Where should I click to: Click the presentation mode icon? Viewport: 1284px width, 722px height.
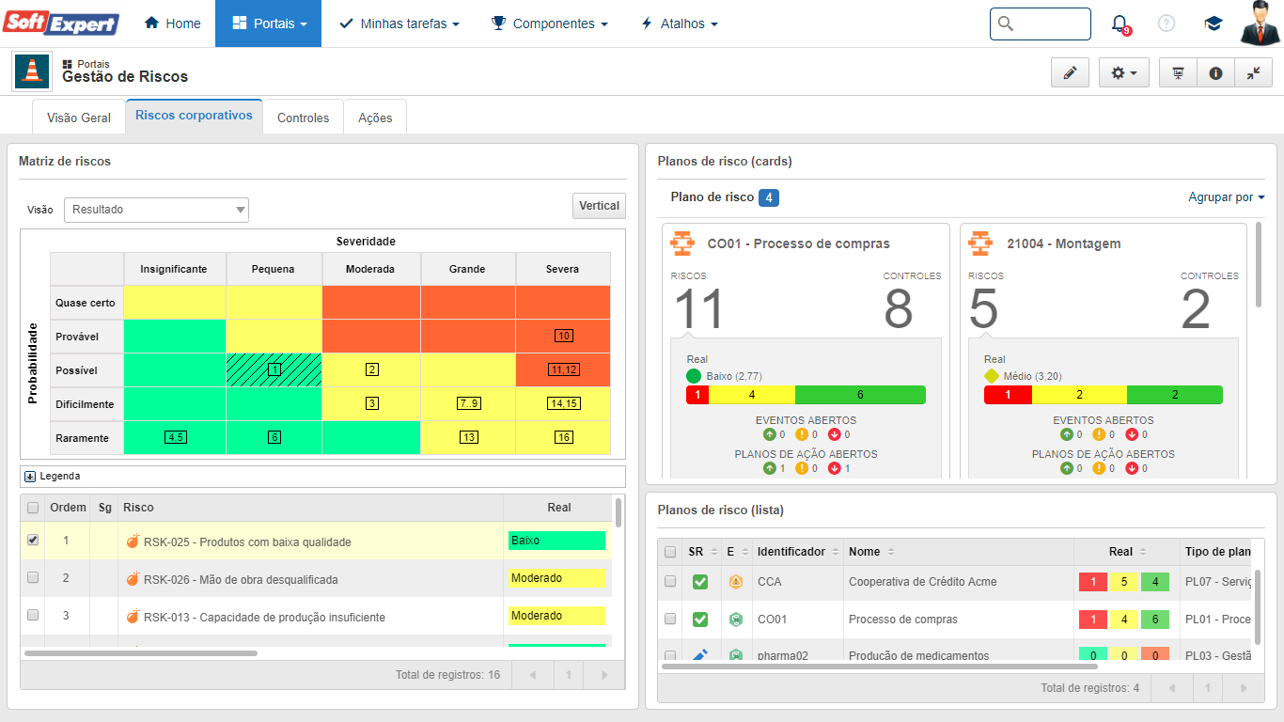point(1178,73)
